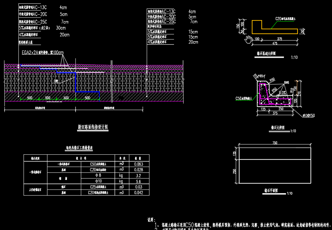Select the 缘石大样图 detail title
The height and width of the screenshot is (230, 332).
[x=278, y=128]
